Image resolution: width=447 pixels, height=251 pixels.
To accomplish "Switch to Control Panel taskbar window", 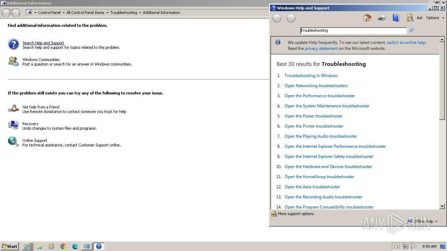I will tap(87, 246).
